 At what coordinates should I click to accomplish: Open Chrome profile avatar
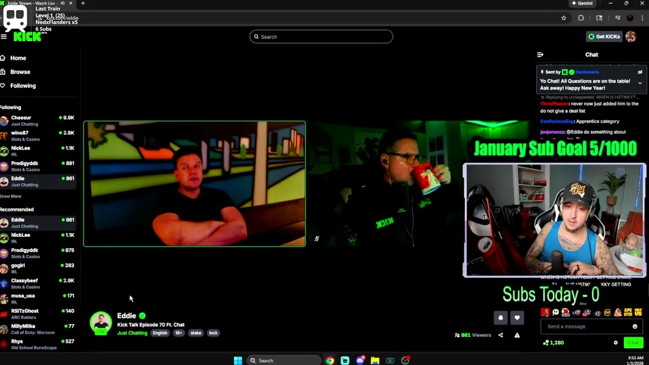tap(630, 18)
